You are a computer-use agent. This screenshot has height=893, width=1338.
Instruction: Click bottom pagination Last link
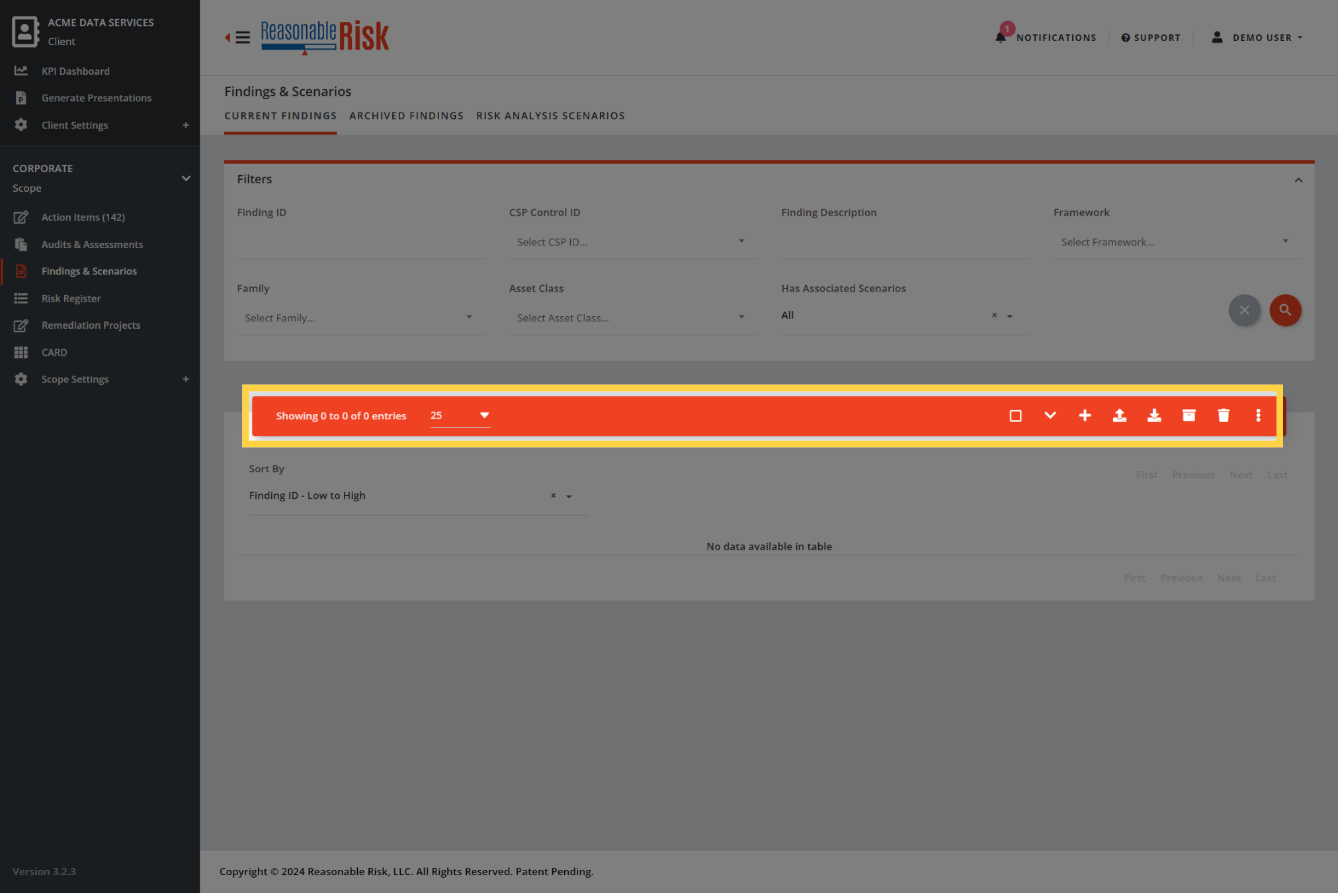[x=1265, y=578]
